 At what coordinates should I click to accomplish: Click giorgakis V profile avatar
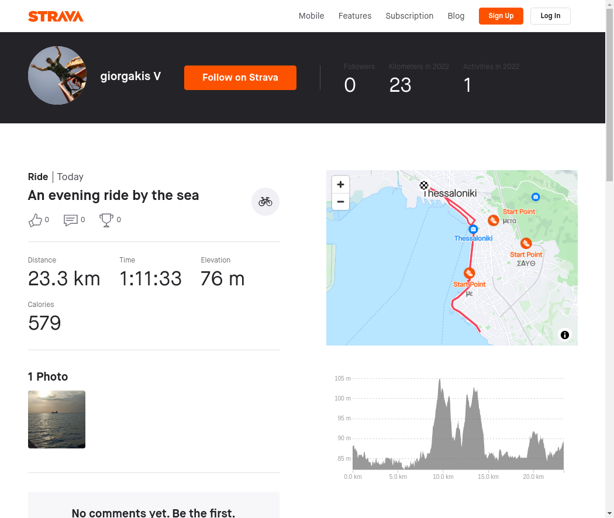(x=57, y=75)
